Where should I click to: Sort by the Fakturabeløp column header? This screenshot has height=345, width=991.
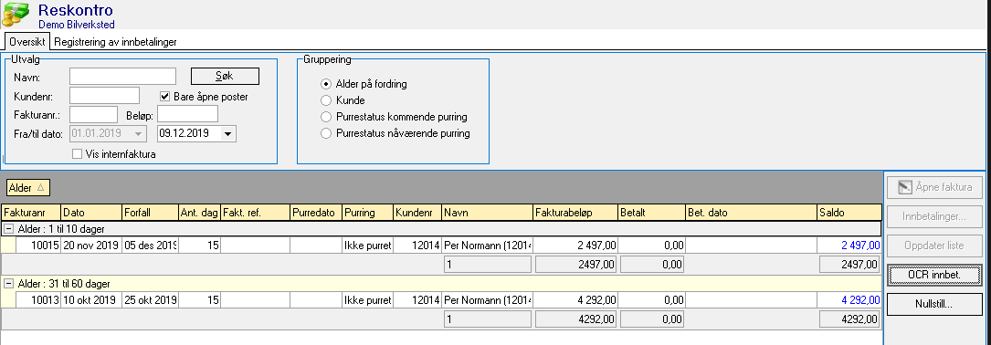pyautogui.click(x=575, y=213)
